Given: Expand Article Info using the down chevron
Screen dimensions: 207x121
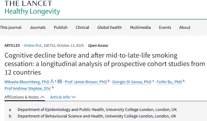Looking at the screenshot, I should (74, 97).
